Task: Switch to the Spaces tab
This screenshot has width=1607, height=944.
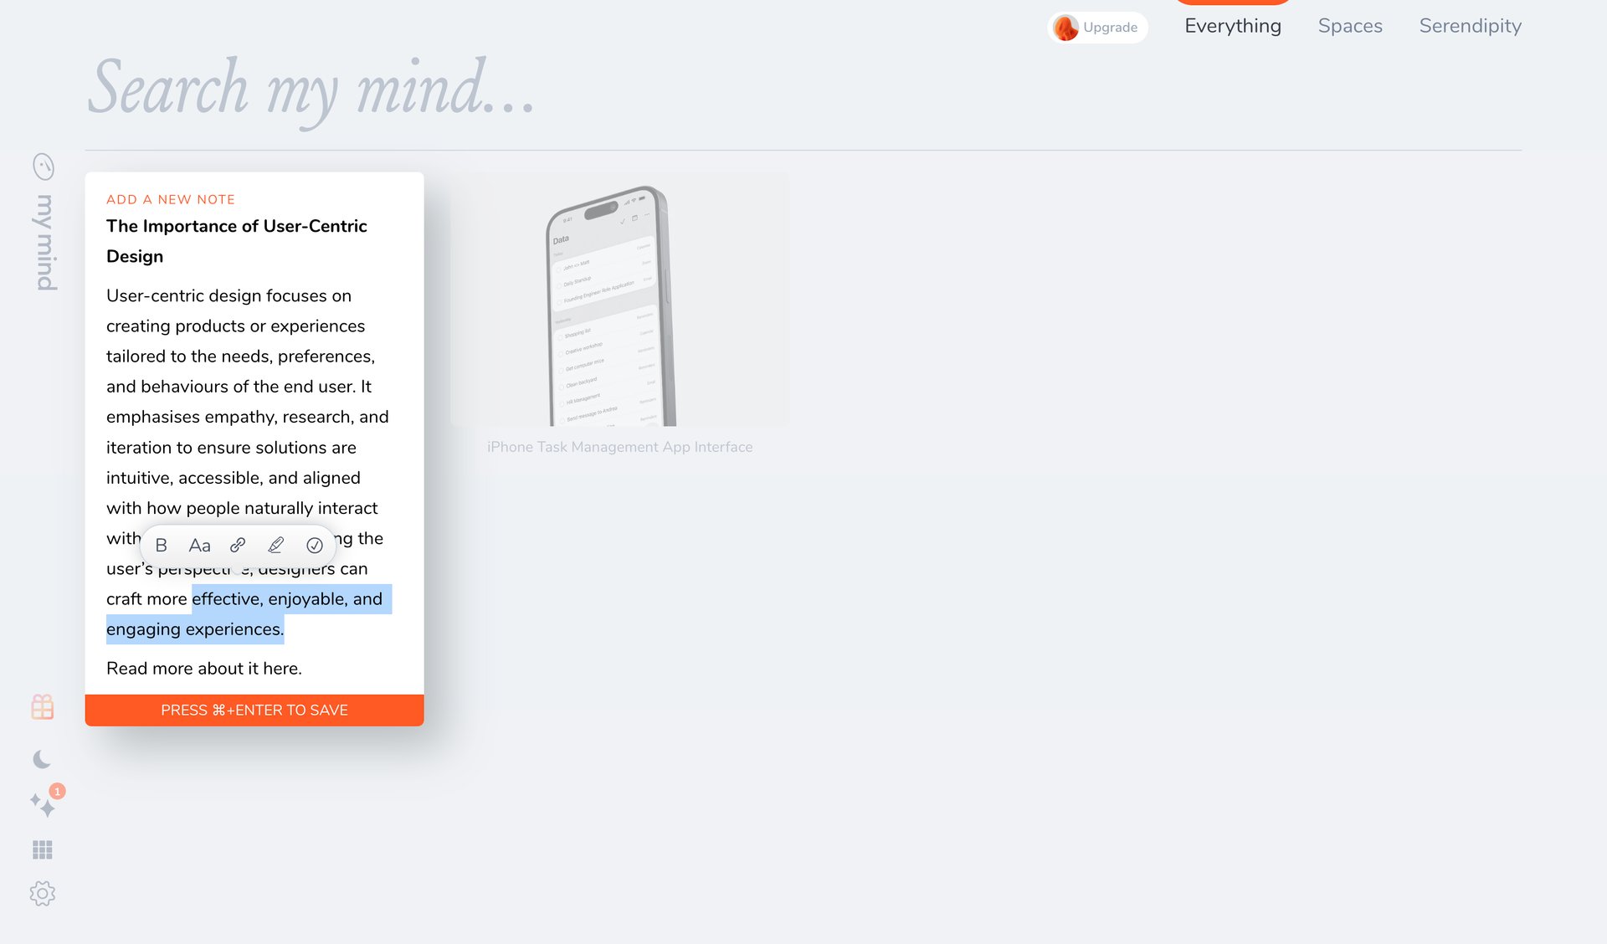Action: (1349, 26)
